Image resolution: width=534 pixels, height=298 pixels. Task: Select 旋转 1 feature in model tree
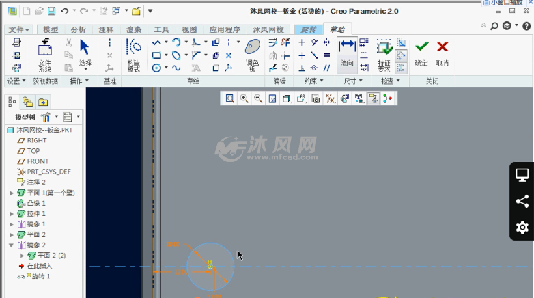[x=33, y=277]
